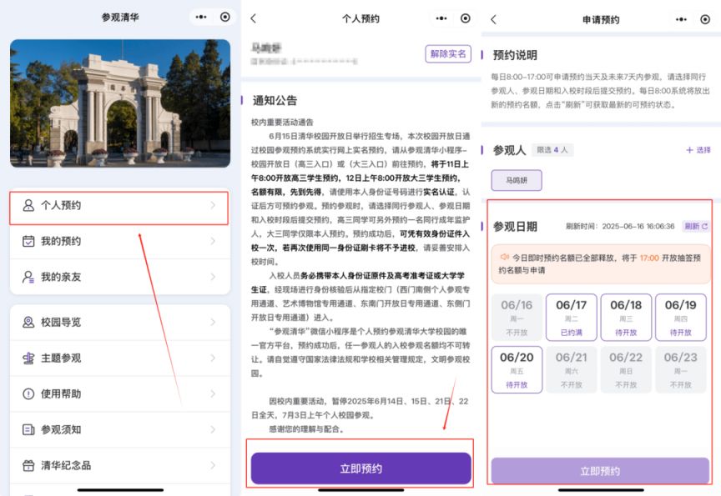Open 个人预约 via its chevron arrow
The width and height of the screenshot is (721, 496).
tap(213, 205)
